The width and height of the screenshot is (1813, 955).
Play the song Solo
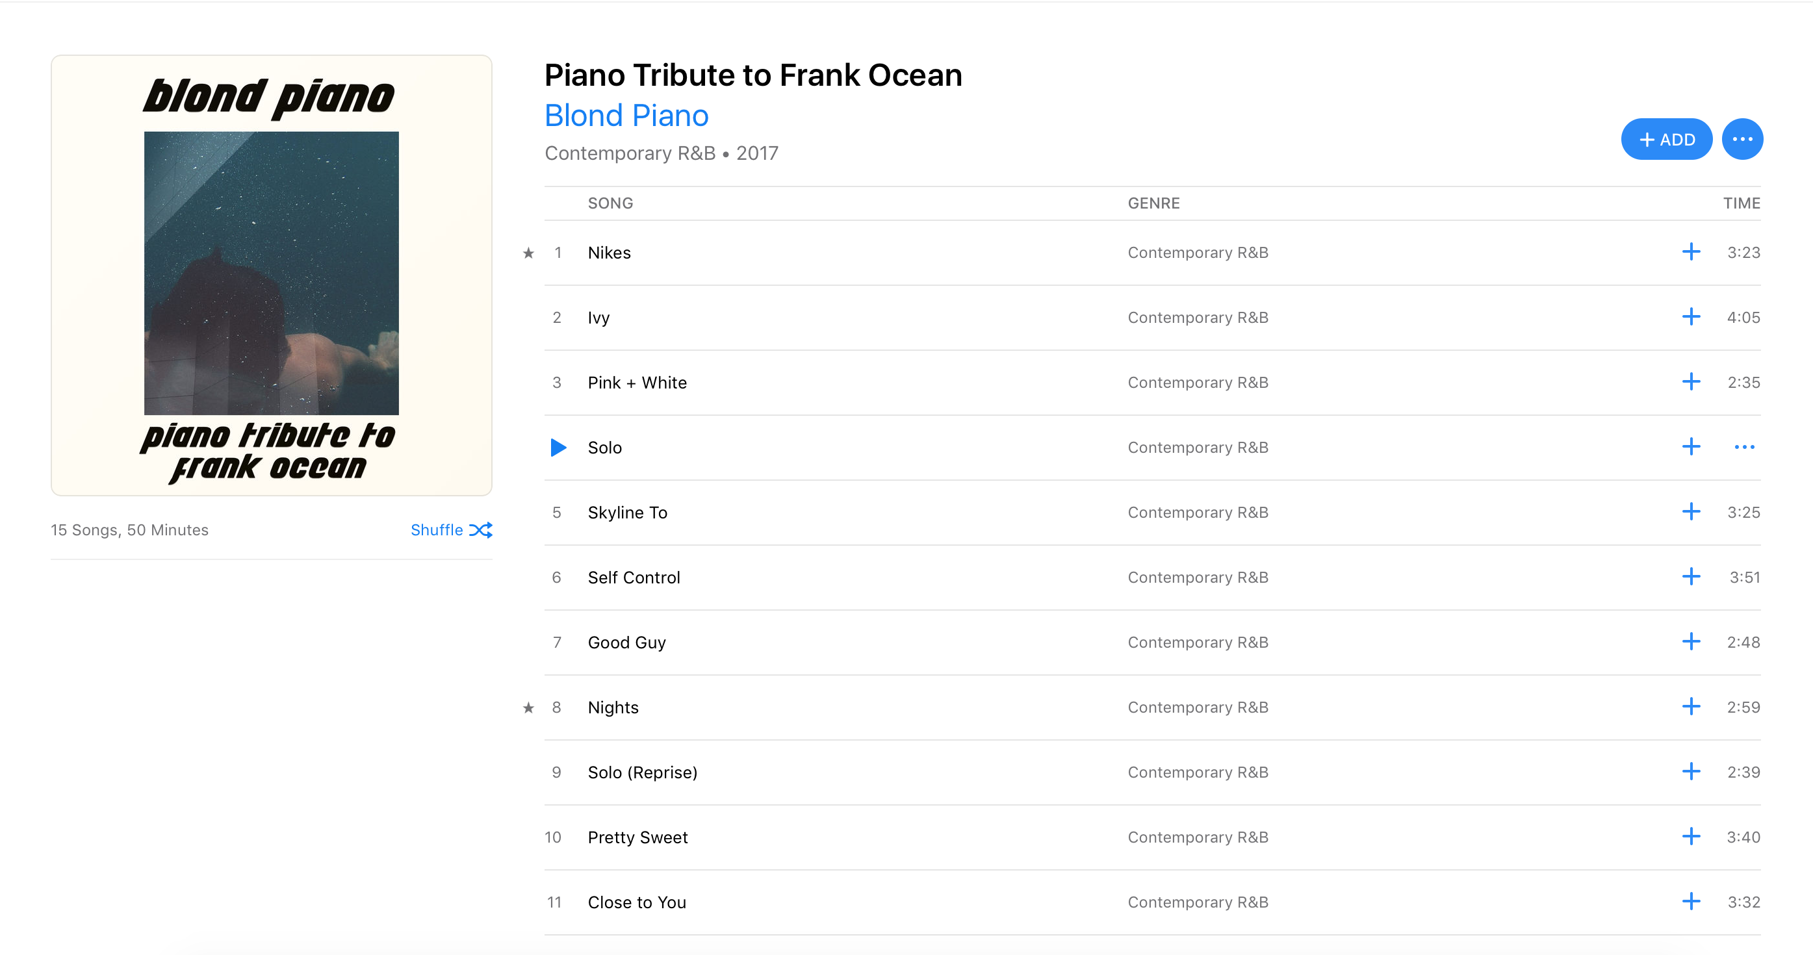tap(558, 448)
